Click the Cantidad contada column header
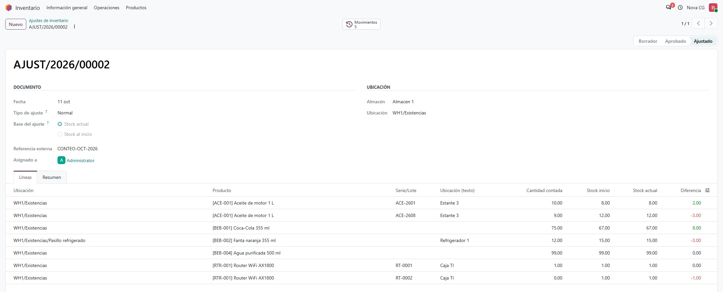Screen dimensions: 723x292 (544, 190)
